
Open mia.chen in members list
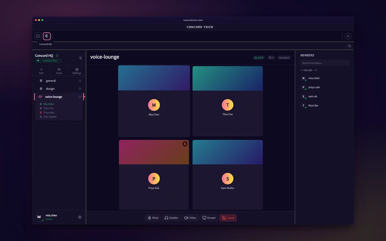325,78
